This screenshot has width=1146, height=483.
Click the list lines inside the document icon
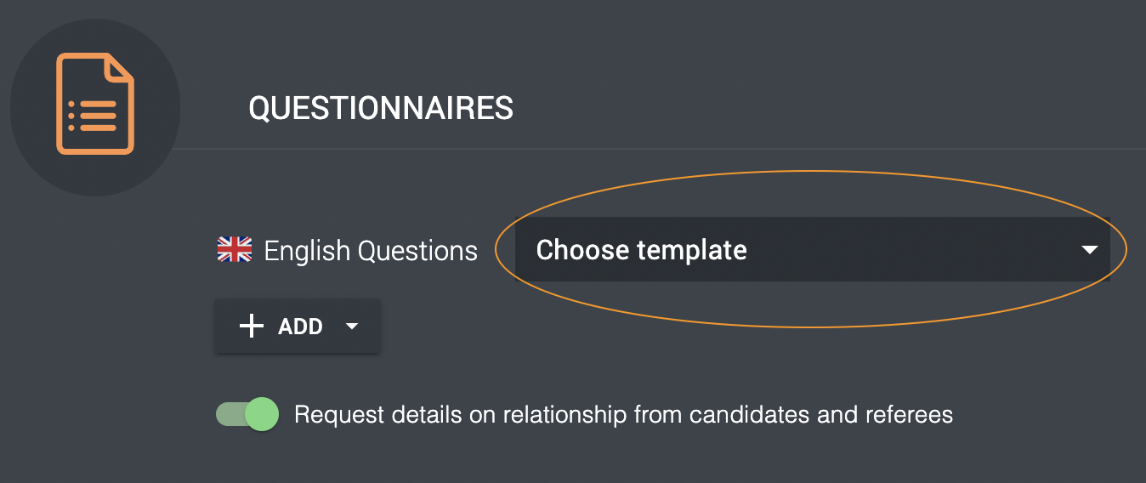93,116
